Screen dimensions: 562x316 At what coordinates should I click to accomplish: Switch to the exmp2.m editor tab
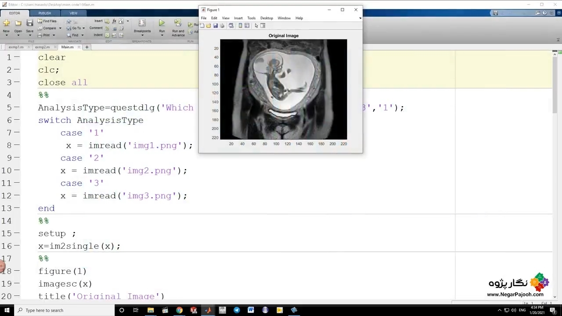click(42, 47)
